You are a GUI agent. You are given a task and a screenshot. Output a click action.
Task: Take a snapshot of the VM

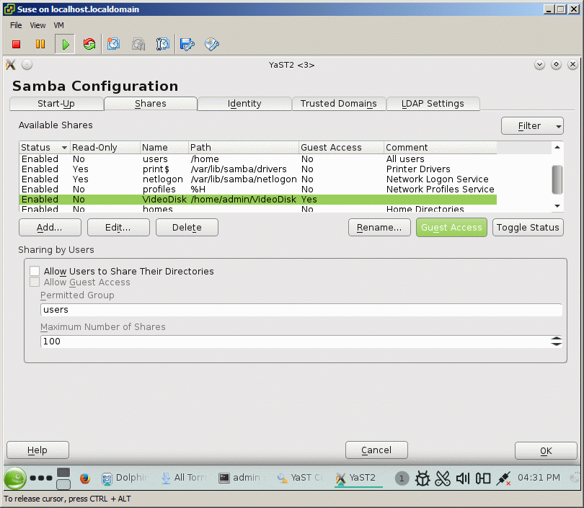pyautogui.click(x=114, y=44)
